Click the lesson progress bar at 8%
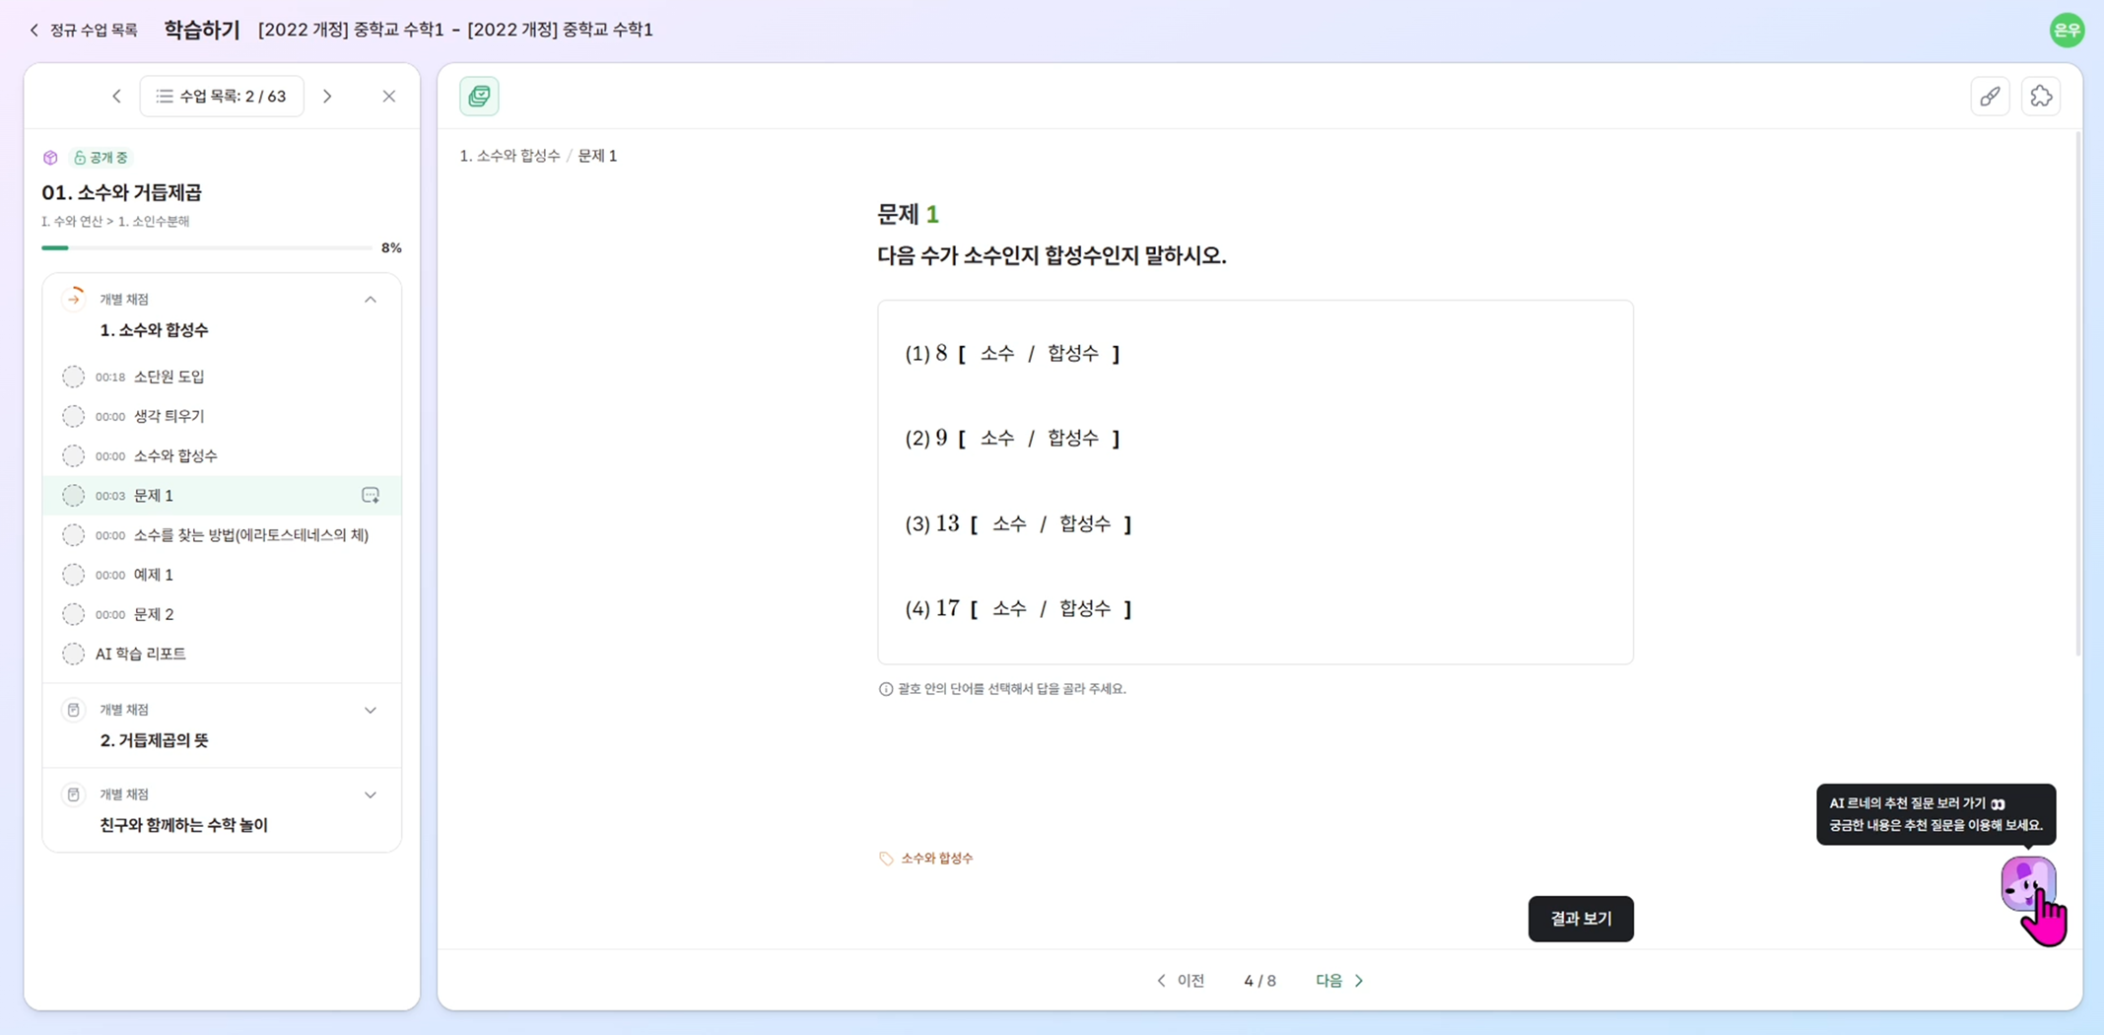Image resolution: width=2104 pixels, height=1035 pixels. (x=206, y=248)
